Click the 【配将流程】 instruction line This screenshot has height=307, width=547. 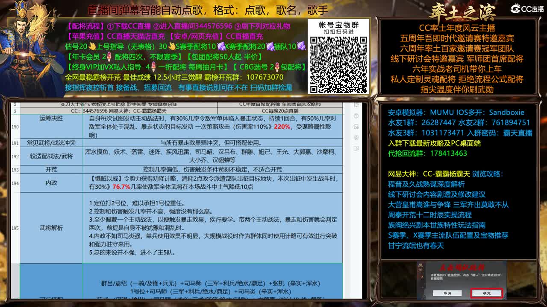point(178,26)
